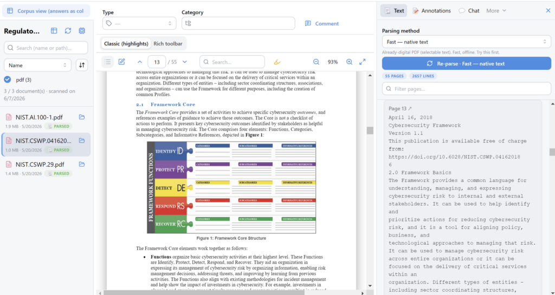Add a Comment

pos(322,23)
